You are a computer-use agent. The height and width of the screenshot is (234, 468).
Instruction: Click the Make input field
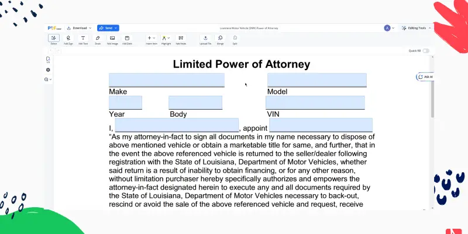click(167, 80)
